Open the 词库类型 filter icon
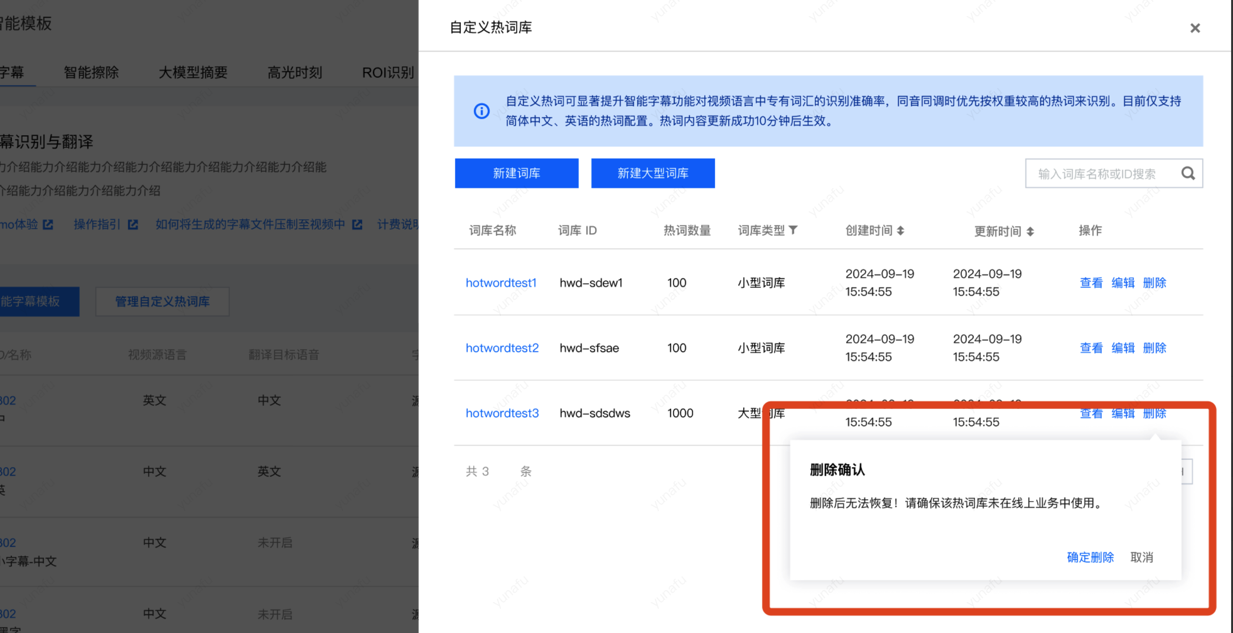 pyautogui.click(x=793, y=230)
